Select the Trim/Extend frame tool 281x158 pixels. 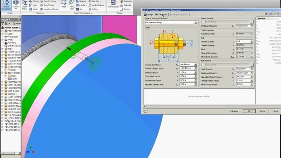(x=47, y=5)
